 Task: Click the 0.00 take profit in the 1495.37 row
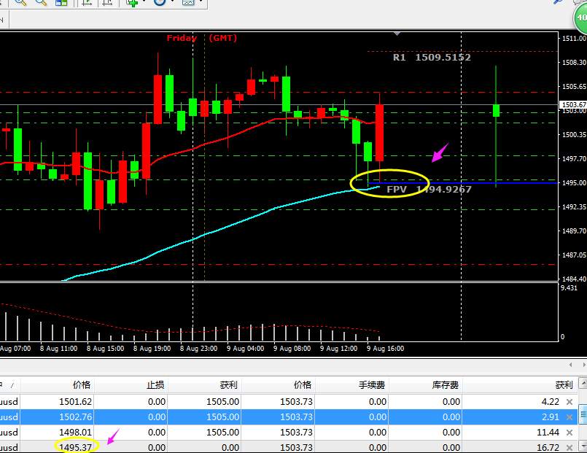click(x=230, y=447)
